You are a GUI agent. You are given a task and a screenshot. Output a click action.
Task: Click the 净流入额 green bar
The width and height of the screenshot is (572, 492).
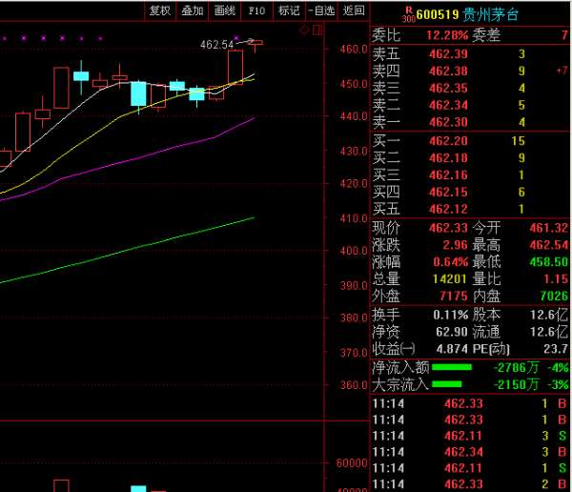(452, 366)
